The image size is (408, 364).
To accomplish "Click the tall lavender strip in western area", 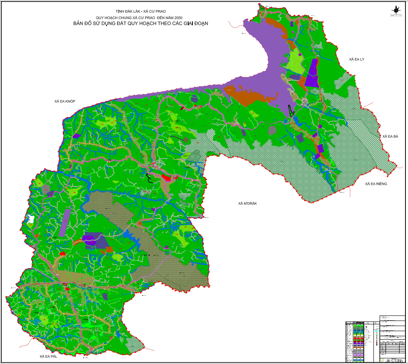I will tap(65, 223).
